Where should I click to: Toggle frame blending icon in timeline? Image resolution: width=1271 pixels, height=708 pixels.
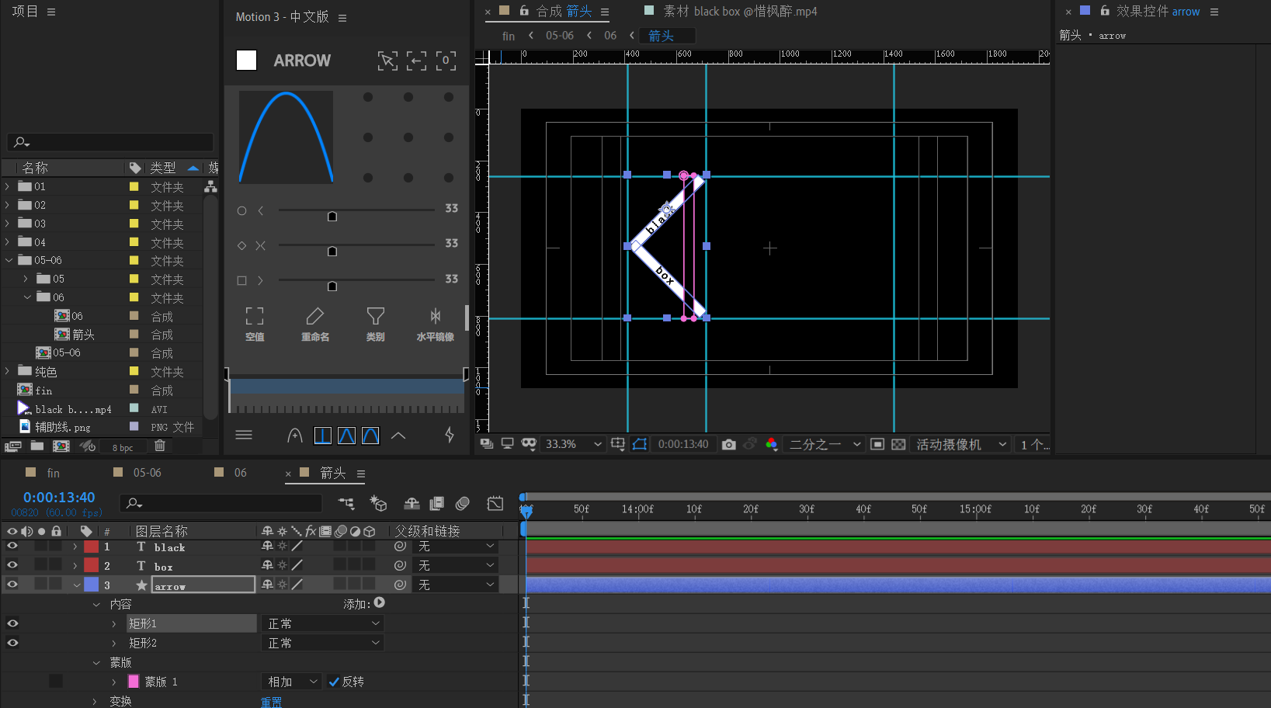point(437,503)
